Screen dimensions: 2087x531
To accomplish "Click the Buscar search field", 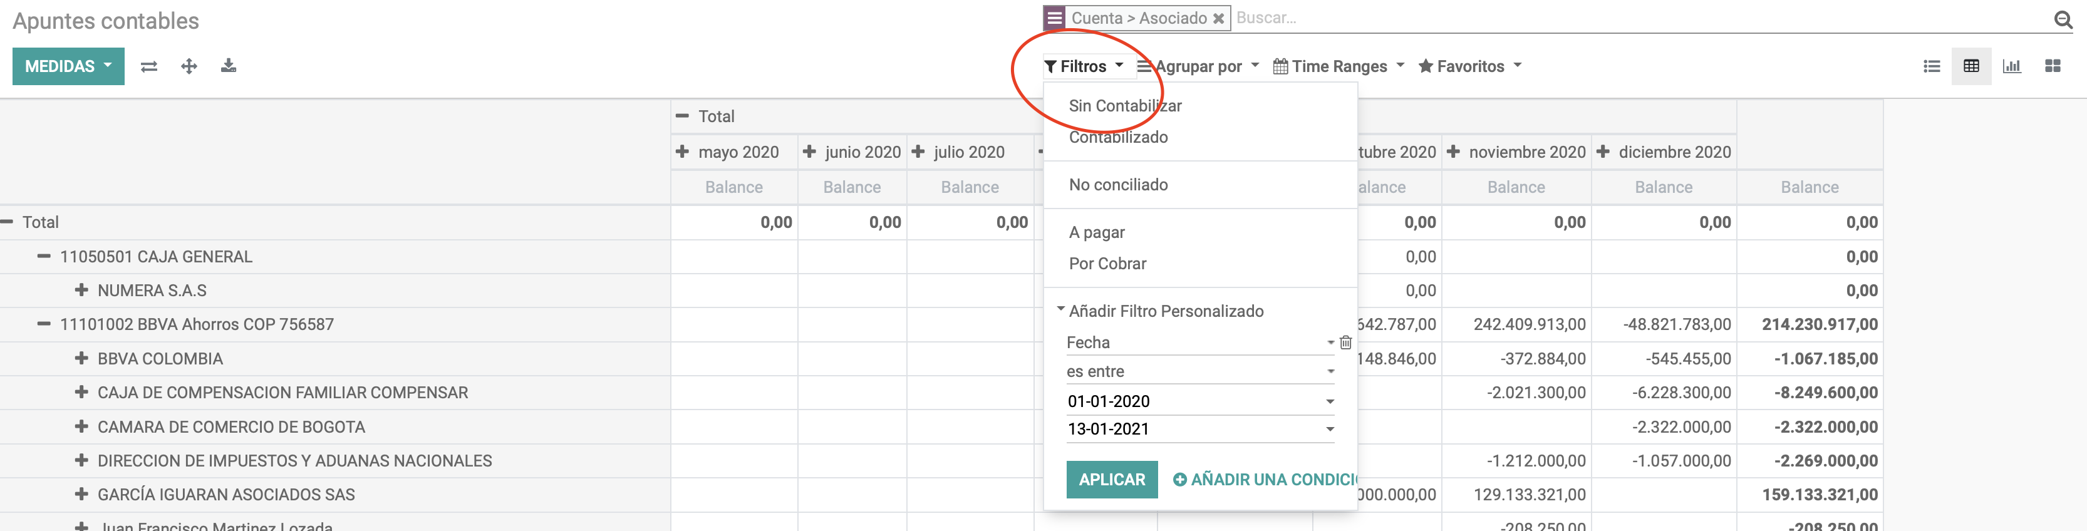I will (1640, 18).
